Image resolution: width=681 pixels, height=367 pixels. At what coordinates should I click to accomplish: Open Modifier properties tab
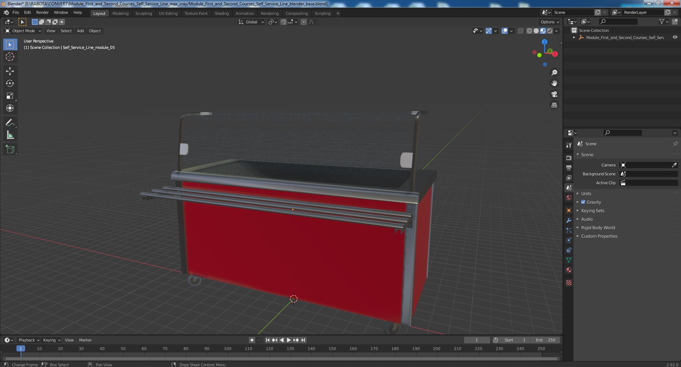coord(569,220)
